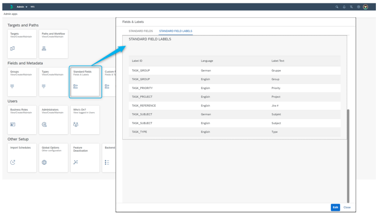This screenshot has width=382, height=217.
Task: Click the Type label text cell
Action: tap(274, 132)
